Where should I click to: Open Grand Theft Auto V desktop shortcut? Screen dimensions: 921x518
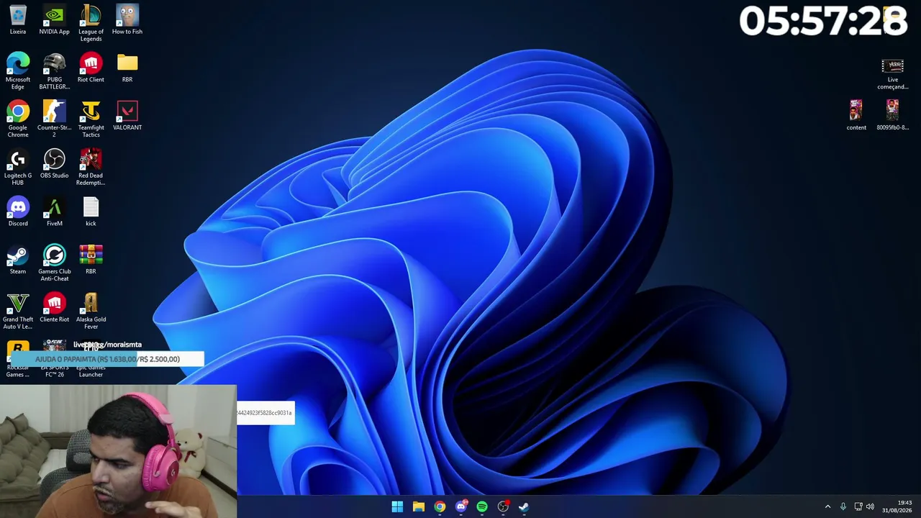[x=18, y=311]
